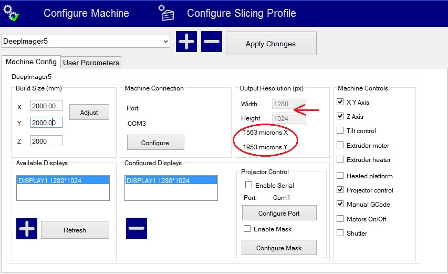Switch to the User Parameters tab
This screenshot has width=448, height=274.
[91, 63]
